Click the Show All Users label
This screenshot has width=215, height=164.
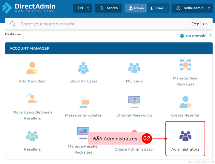83,81
